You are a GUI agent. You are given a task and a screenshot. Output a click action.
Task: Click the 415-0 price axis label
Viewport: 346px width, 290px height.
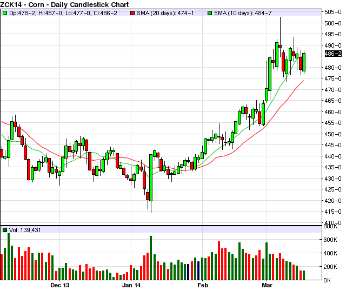(x=333, y=212)
